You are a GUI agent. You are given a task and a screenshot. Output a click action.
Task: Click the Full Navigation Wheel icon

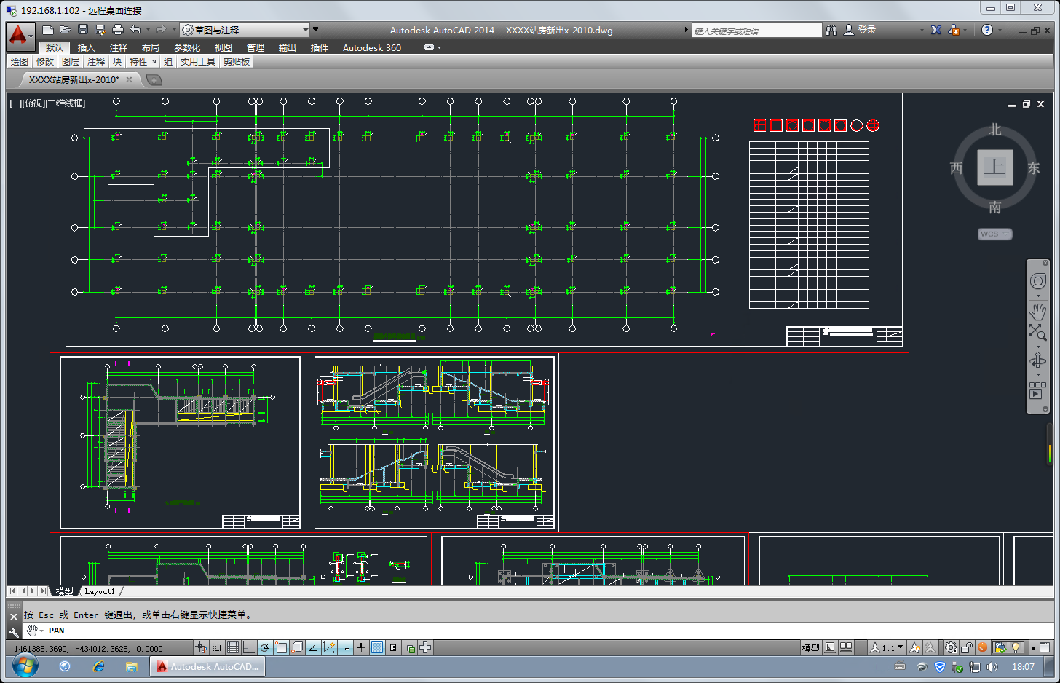point(1038,282)
